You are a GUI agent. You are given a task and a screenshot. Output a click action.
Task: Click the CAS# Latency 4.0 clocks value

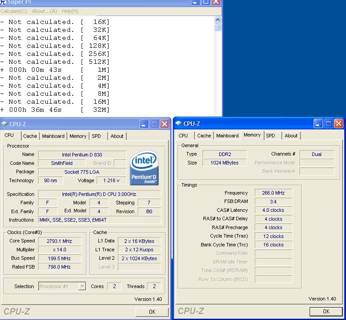pyautogui.click(x=273, y=211)
